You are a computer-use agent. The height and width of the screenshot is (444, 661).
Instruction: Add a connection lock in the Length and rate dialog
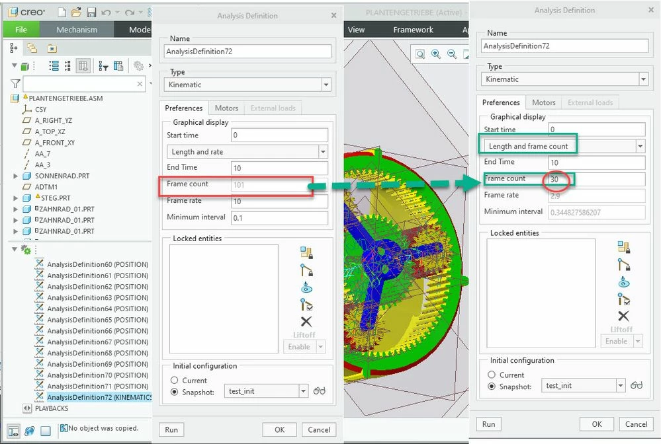pyautogui.click(x=306, y=270)
